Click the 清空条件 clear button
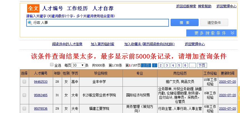Screen dimensions: 240x113 pos(214,22)
